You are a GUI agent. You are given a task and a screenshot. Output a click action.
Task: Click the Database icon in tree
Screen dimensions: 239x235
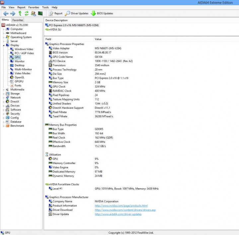(7, 122)
